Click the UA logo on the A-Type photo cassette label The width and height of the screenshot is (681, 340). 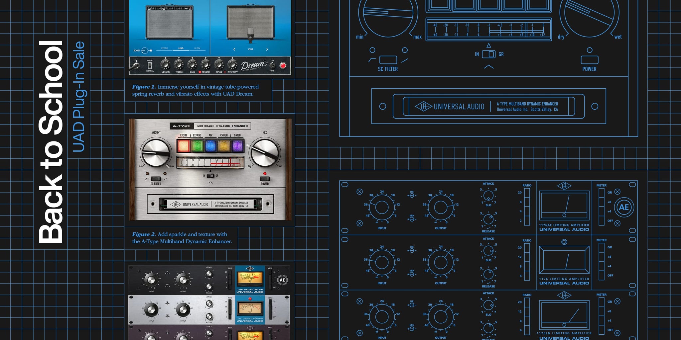tap(176, 205)
